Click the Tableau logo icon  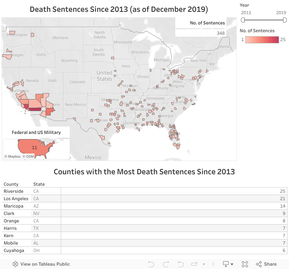tap(16, 264)
